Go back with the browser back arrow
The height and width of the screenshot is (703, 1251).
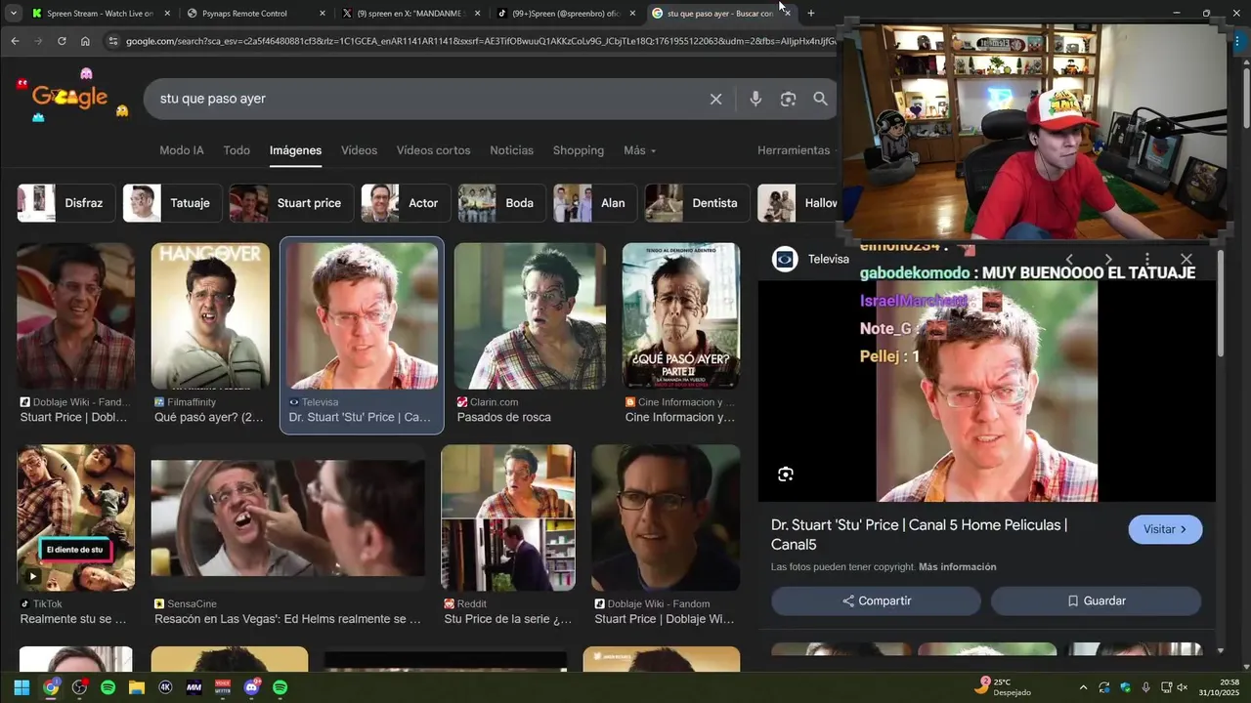pos(15,41)
